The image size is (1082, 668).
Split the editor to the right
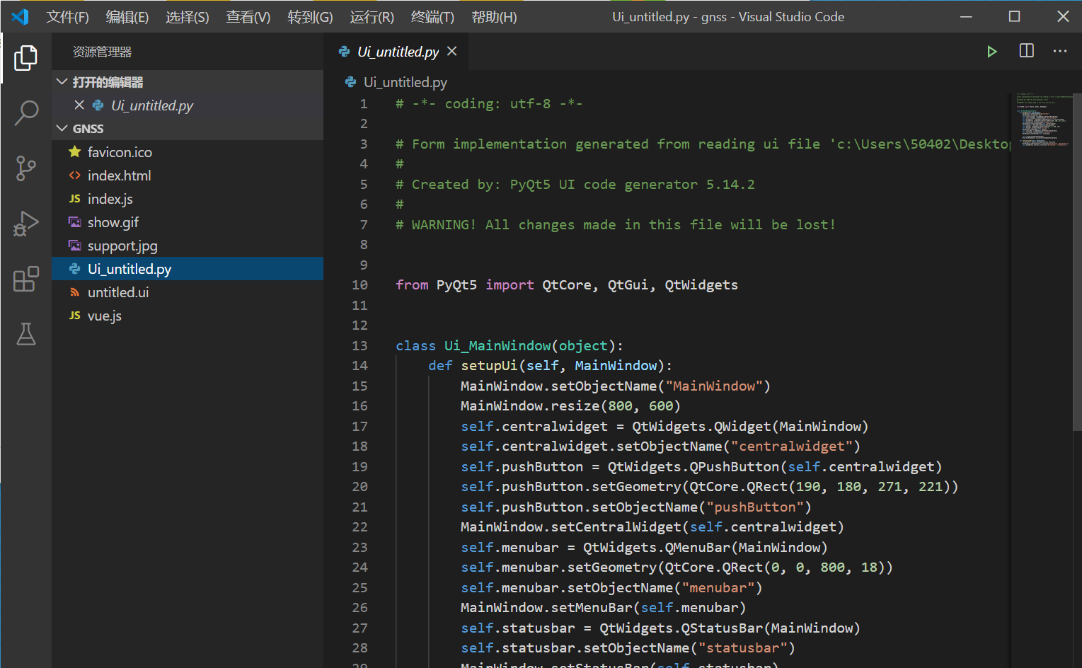pyautogui.click(x=1026, y=52)
